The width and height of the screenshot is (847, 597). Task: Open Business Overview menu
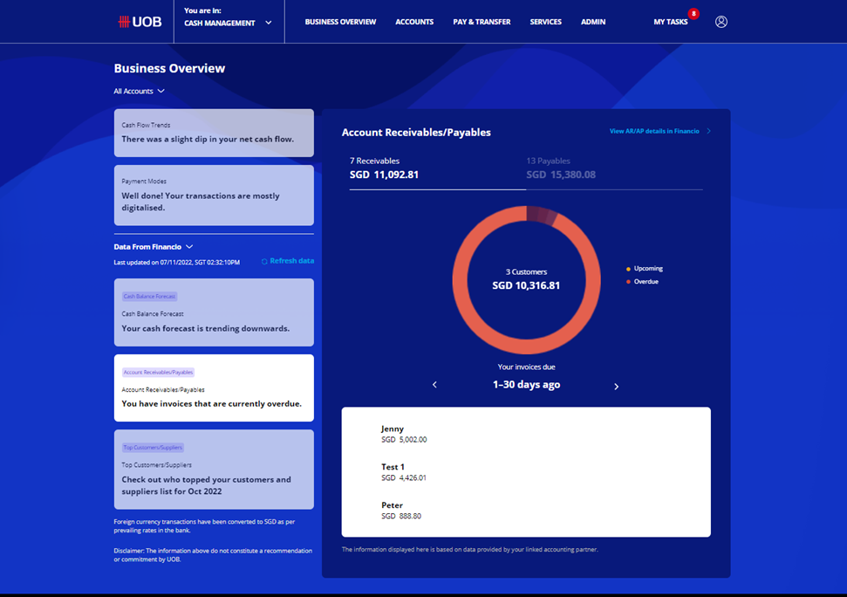click(340, 22)
